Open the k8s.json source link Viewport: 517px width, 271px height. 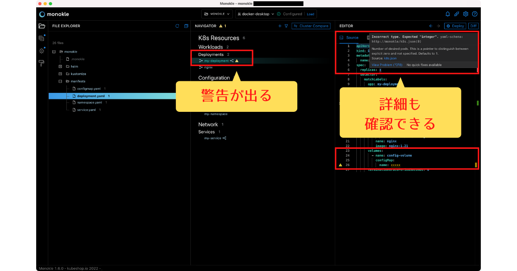[x=390, y=58]
